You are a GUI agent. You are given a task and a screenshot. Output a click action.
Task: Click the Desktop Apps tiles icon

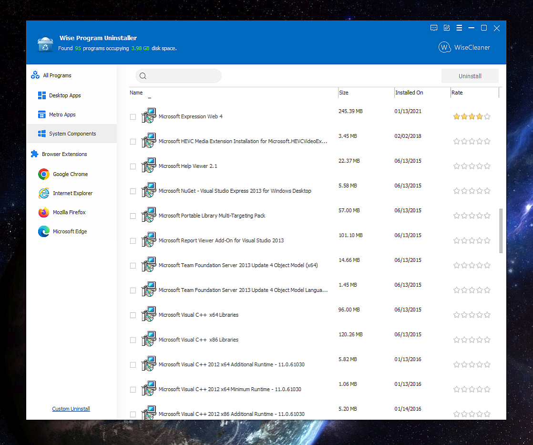pos(42,95)
